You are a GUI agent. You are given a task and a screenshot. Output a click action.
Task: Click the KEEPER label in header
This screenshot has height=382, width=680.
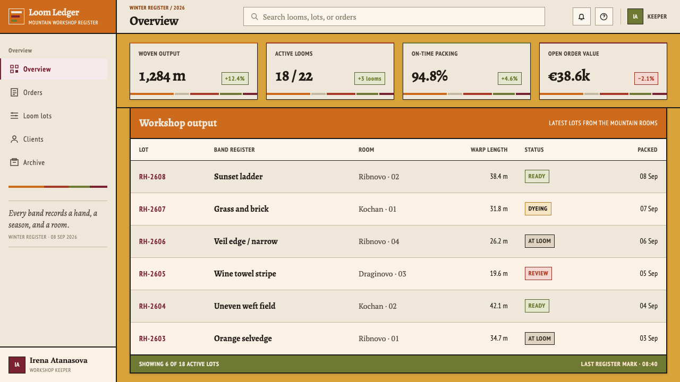[657, 16]
